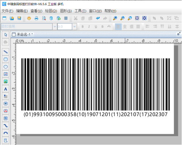Select the text tool marked A

[x=6, y=89]
